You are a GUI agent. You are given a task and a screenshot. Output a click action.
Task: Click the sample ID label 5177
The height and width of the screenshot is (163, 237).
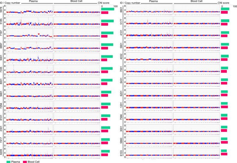coord(121,22)
